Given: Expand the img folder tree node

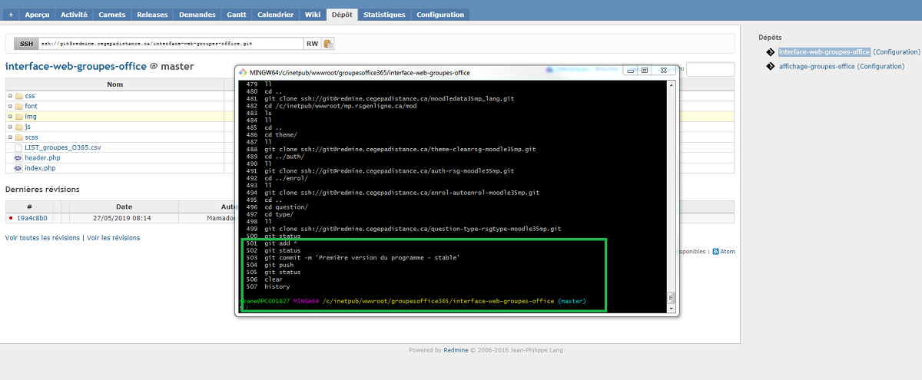Looking at the screenshot, I should tap(10, 117).
